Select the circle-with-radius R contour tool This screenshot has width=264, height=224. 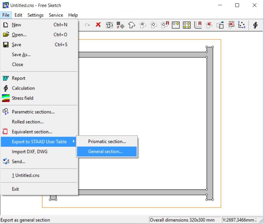point(165,25)
